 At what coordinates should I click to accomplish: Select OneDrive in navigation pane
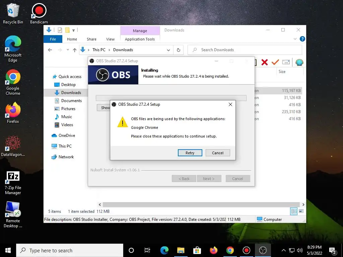pos(63,136)
